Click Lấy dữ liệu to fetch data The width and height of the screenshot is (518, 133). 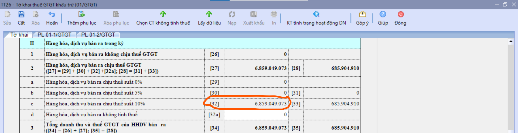tap(209, 14)
